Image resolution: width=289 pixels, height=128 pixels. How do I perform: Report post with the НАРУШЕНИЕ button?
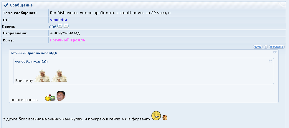277,47
